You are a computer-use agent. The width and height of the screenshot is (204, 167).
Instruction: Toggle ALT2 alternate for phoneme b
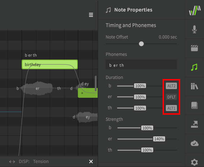pos(171,86)
